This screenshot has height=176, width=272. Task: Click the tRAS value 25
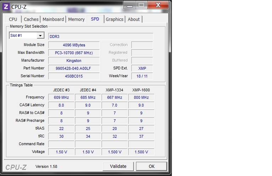(88, 129)
